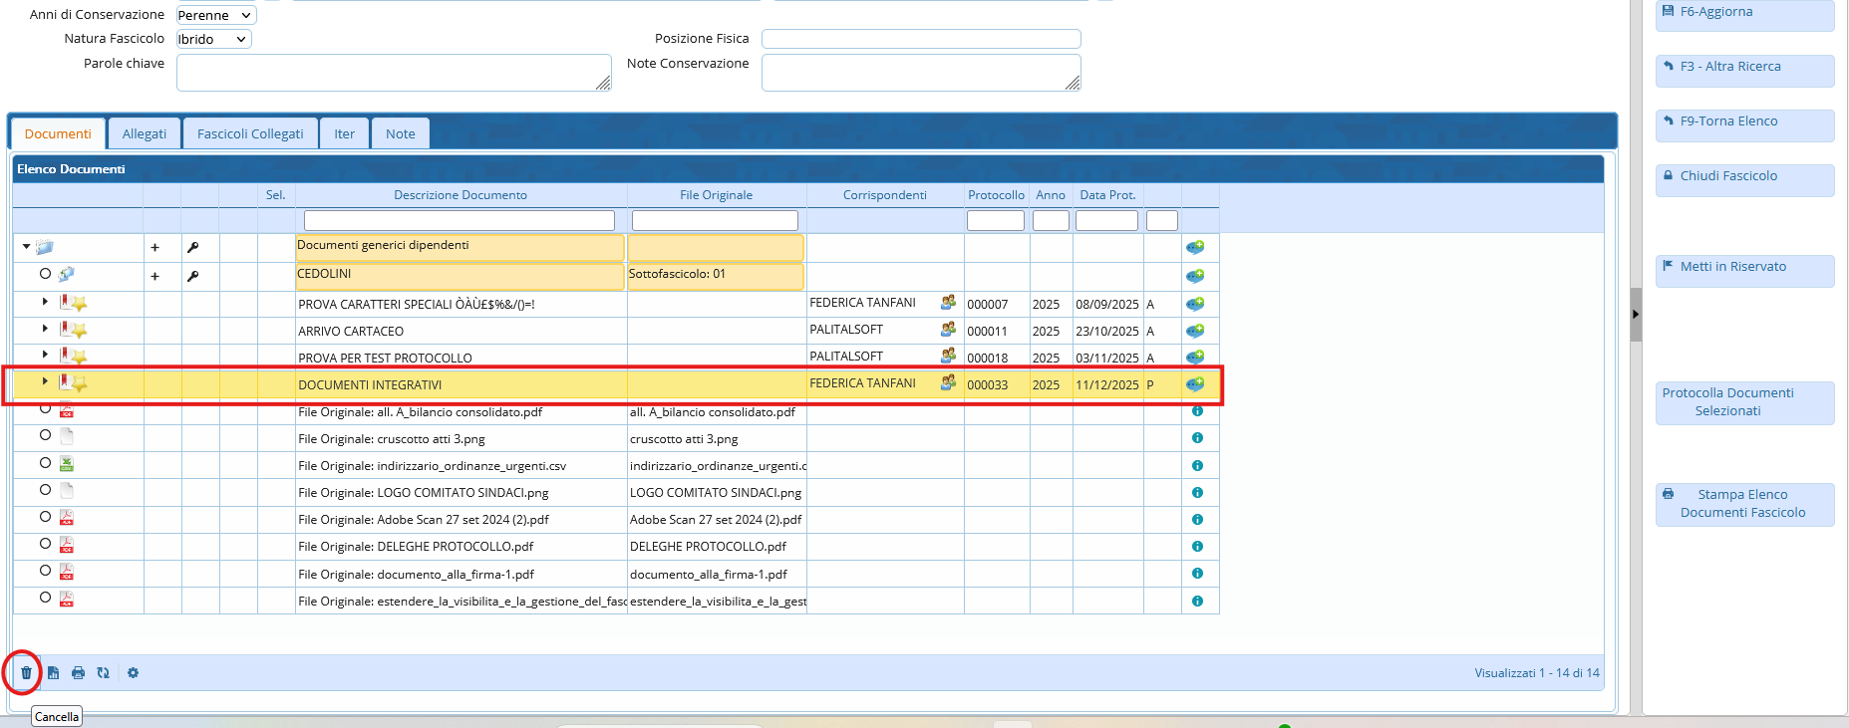1849x728 pixels.
Task: Open grid settings gear icon
Action: 133,673
